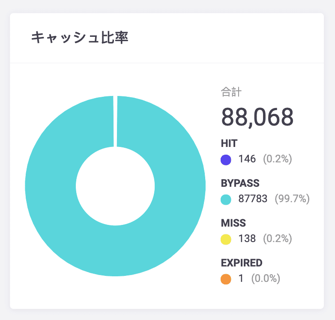Viewport: 335px width, 320px height.
Task: Click the orange EXPIRED legend dot
Action: [x=226, y=279]
